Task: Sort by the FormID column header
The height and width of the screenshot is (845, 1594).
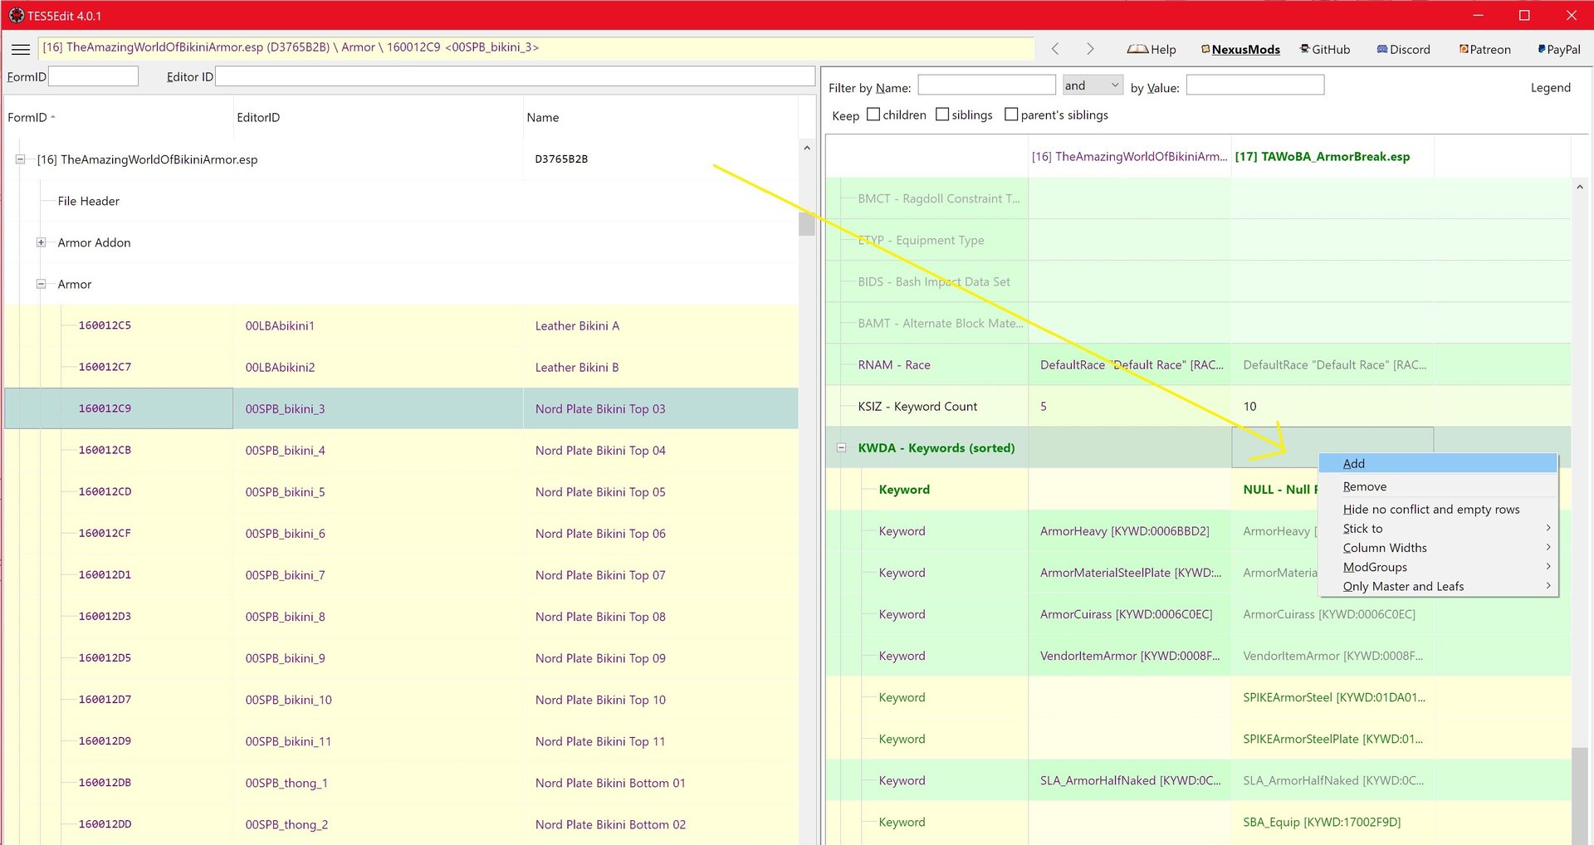Action: 119,117
